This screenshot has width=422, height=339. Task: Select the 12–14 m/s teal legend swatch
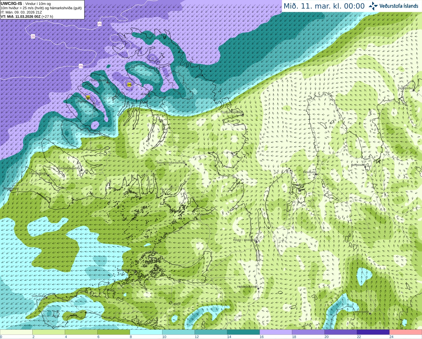[x=211, y=332]
